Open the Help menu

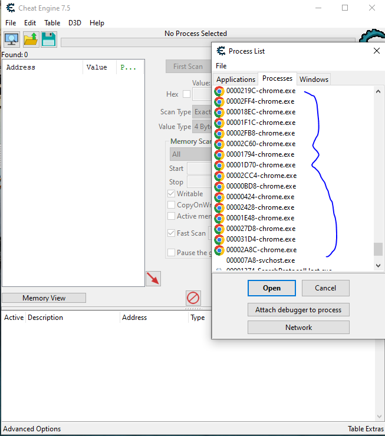coord(97,23)
